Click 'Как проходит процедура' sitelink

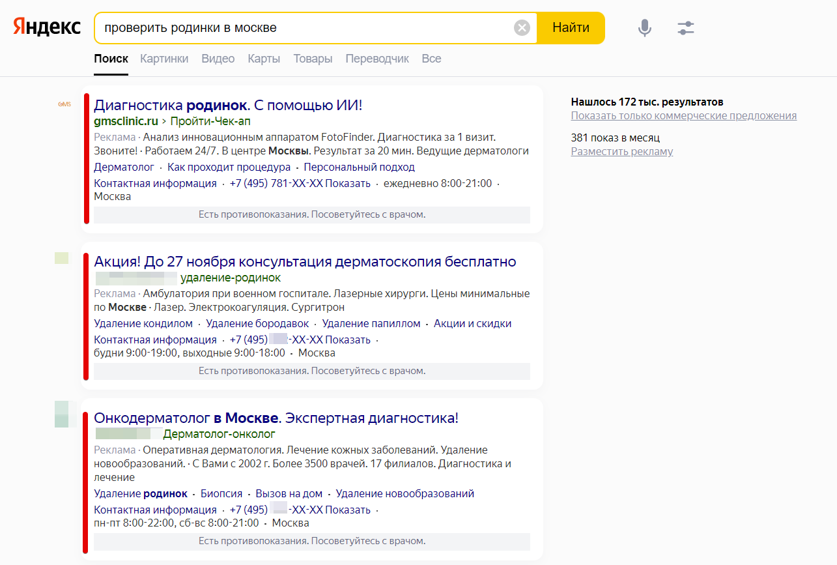coord(229,167)
